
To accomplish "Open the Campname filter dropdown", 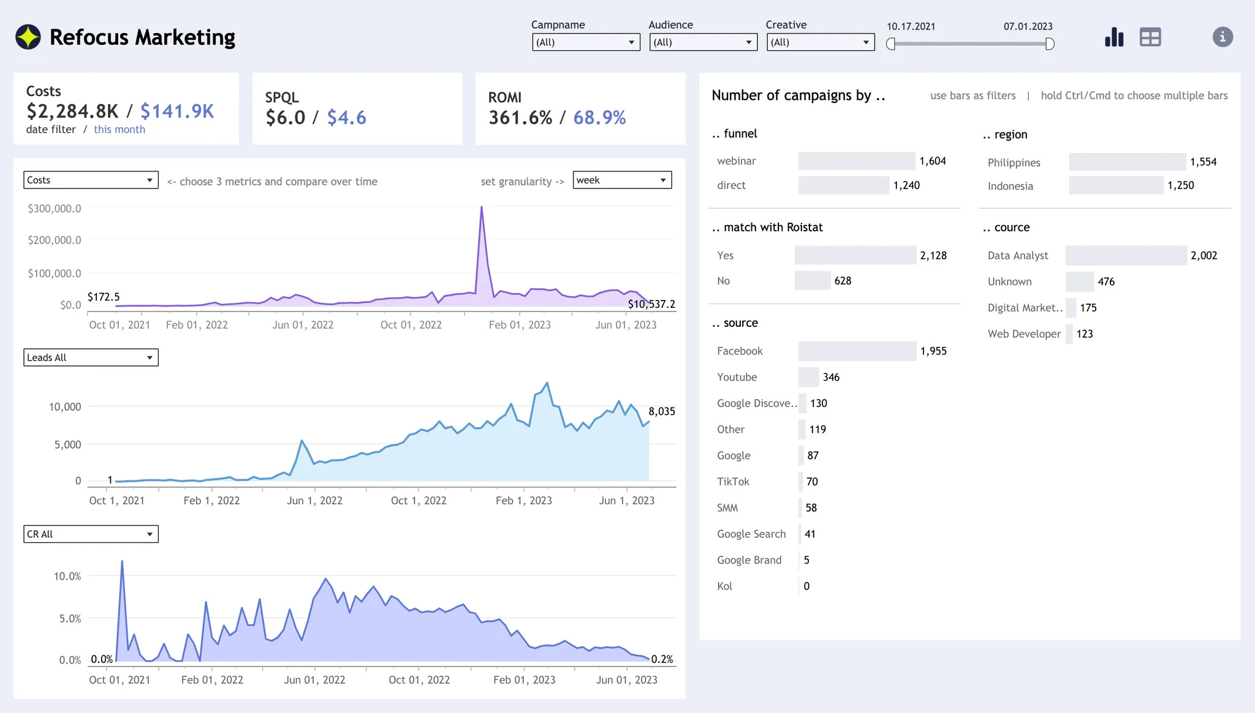I will [586, 42].
